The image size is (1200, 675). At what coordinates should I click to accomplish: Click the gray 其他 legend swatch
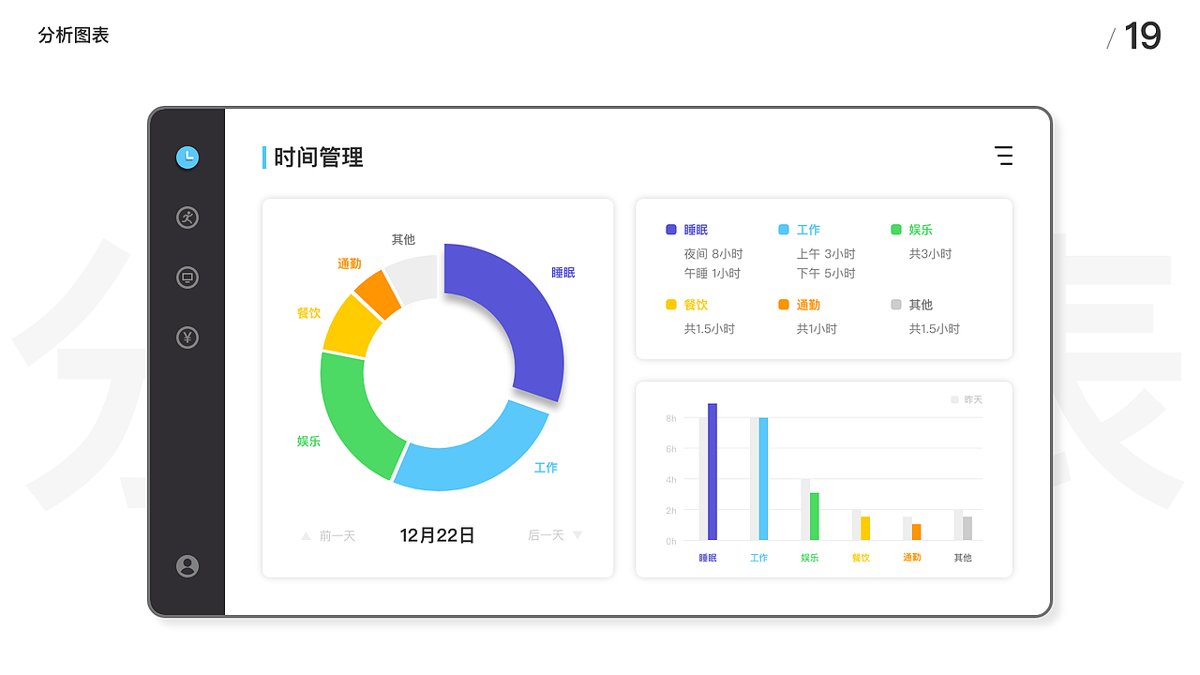(896, 305)
